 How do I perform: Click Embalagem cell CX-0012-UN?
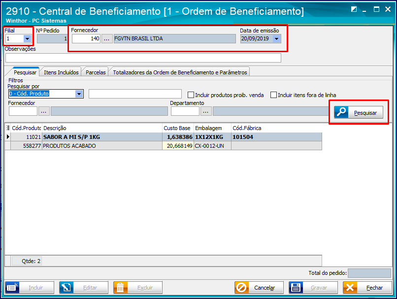tap(212, 146)
